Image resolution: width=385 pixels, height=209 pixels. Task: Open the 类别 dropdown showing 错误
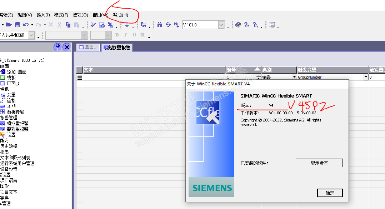(294, 77)
